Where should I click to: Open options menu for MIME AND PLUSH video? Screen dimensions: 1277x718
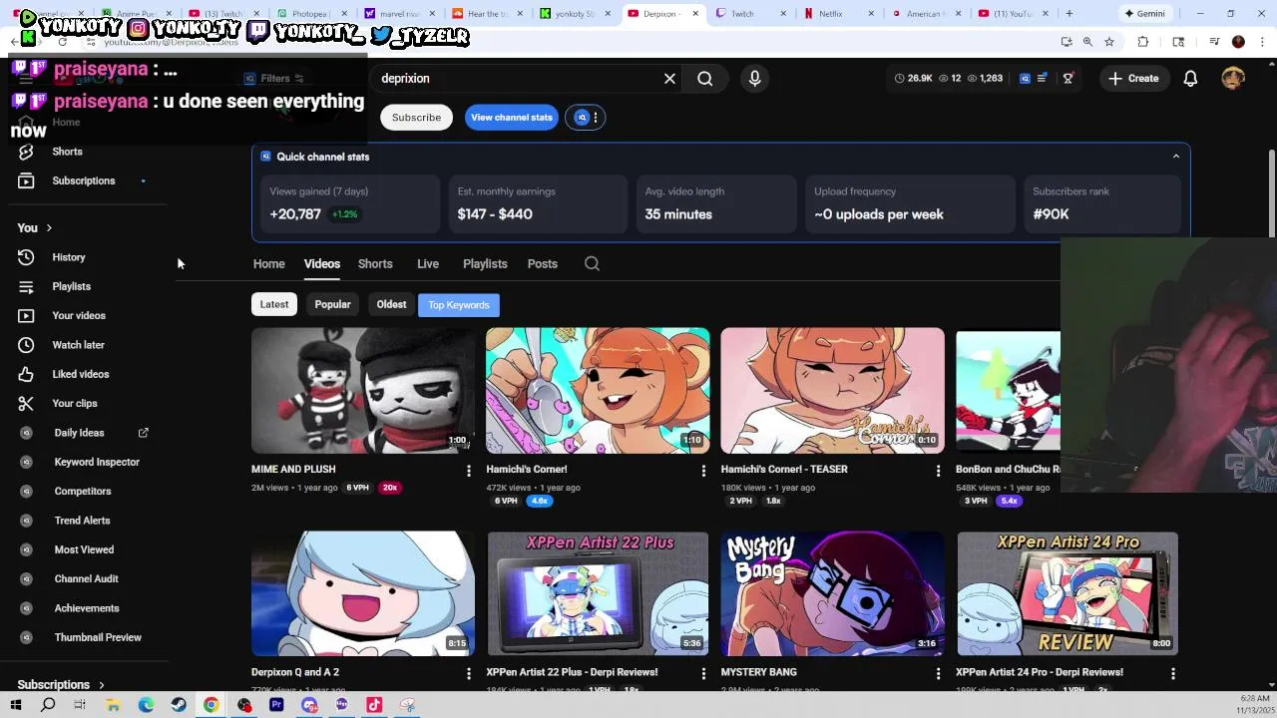pyautogui.click(x=468, y=471)
